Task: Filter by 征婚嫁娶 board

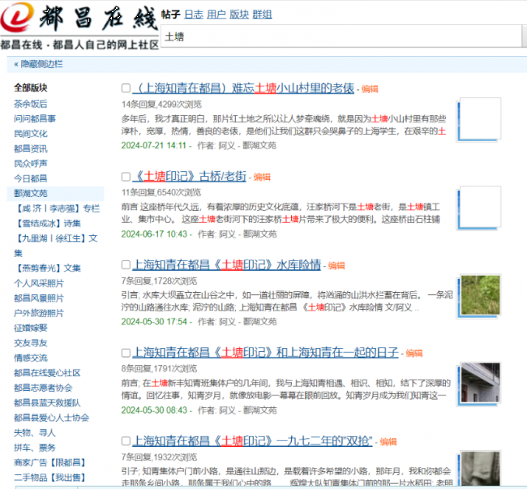Action: tap(31, 328)
